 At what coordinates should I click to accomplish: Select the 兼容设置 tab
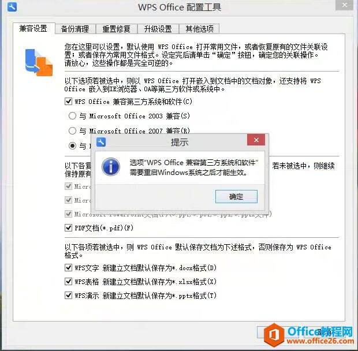point(33,28)
